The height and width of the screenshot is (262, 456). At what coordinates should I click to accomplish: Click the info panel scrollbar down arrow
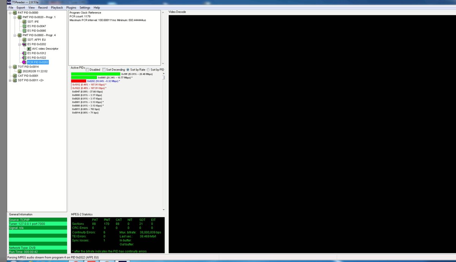point(163,63)
